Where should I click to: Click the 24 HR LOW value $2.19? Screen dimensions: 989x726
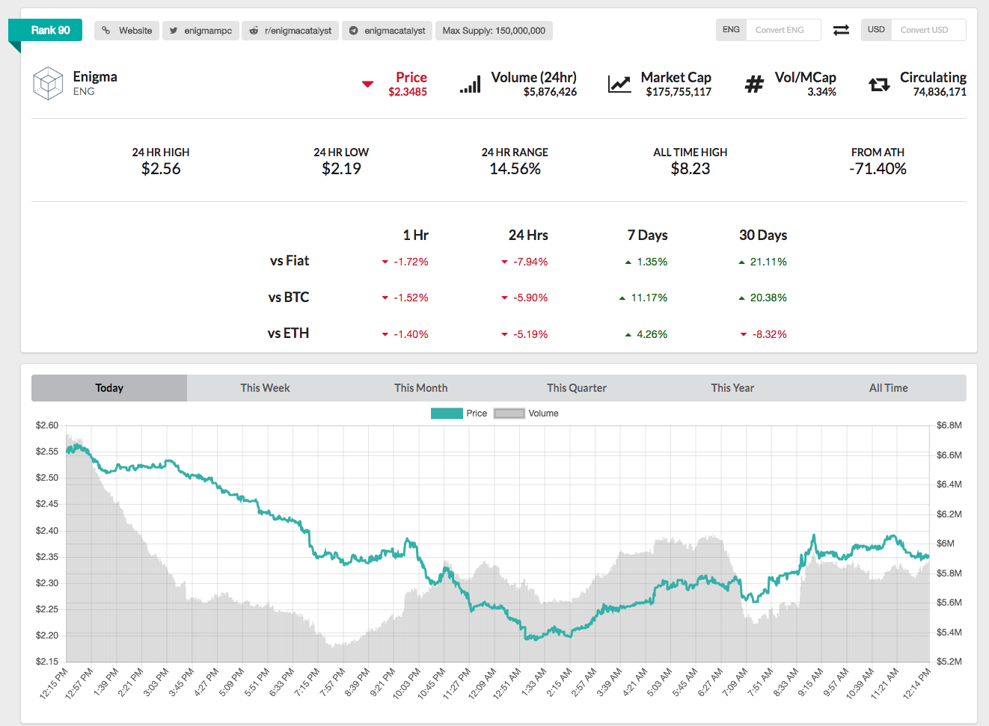point(341,169)
